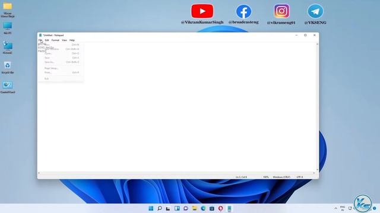The height and width of the screenshot is (213, 380).
Task: Close the Notepad window
Action: click(314, 35)
